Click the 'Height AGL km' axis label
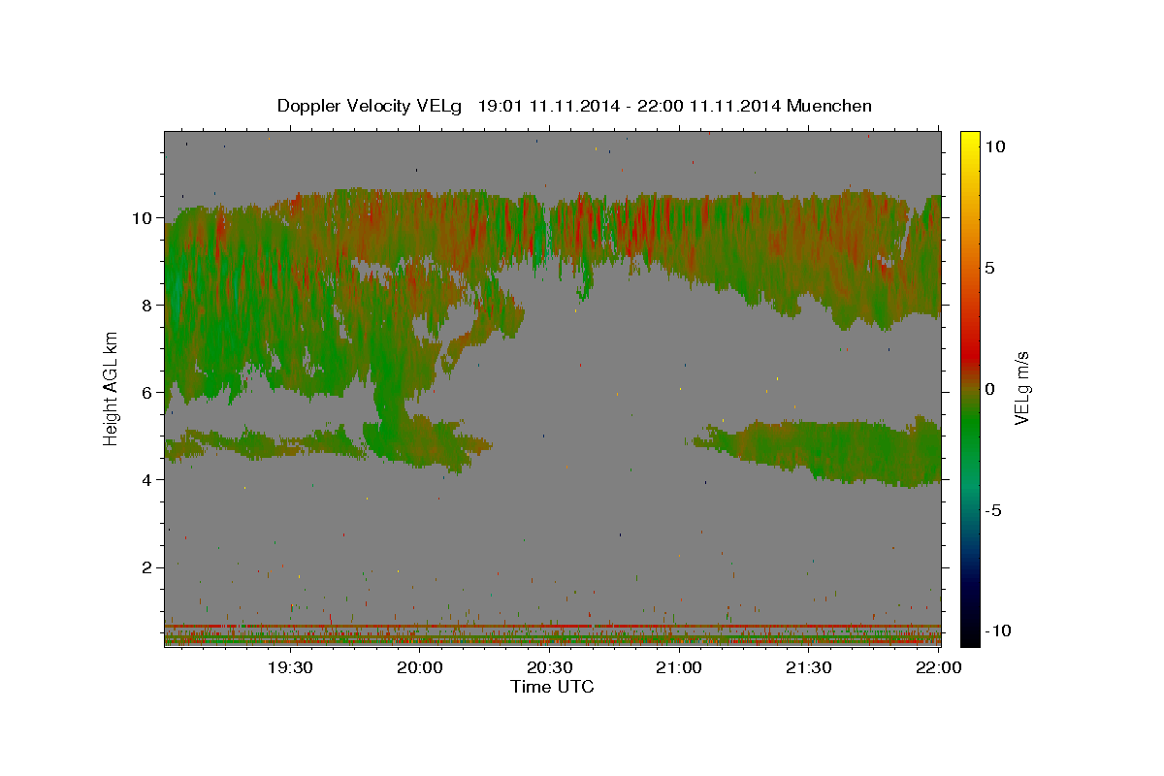 click(111, 387)
